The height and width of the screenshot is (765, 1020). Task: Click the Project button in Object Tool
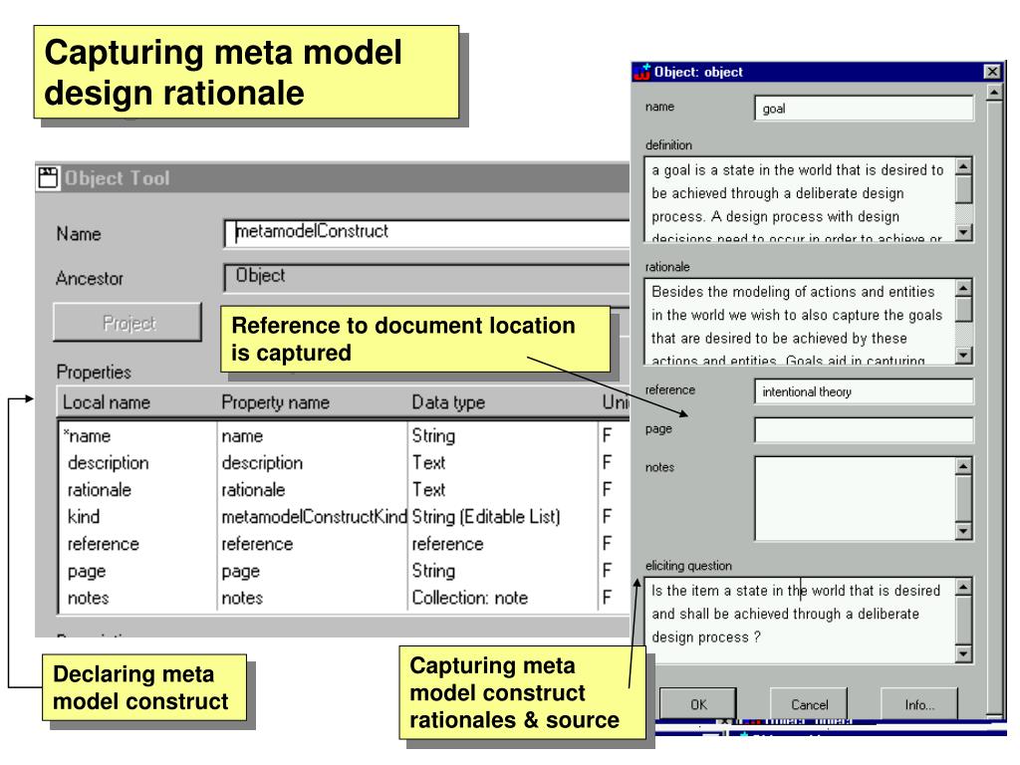127,323
